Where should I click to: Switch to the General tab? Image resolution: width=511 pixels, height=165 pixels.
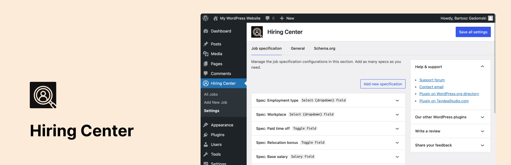coord(298,48)
